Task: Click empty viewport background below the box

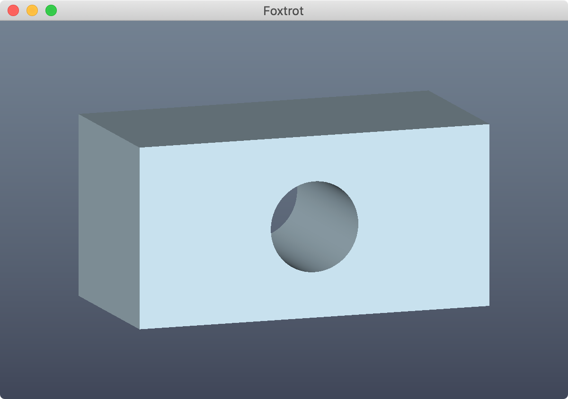Action: click(284, 364)
